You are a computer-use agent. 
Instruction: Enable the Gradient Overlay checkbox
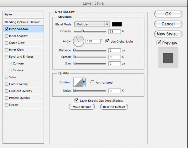(7, 91)
